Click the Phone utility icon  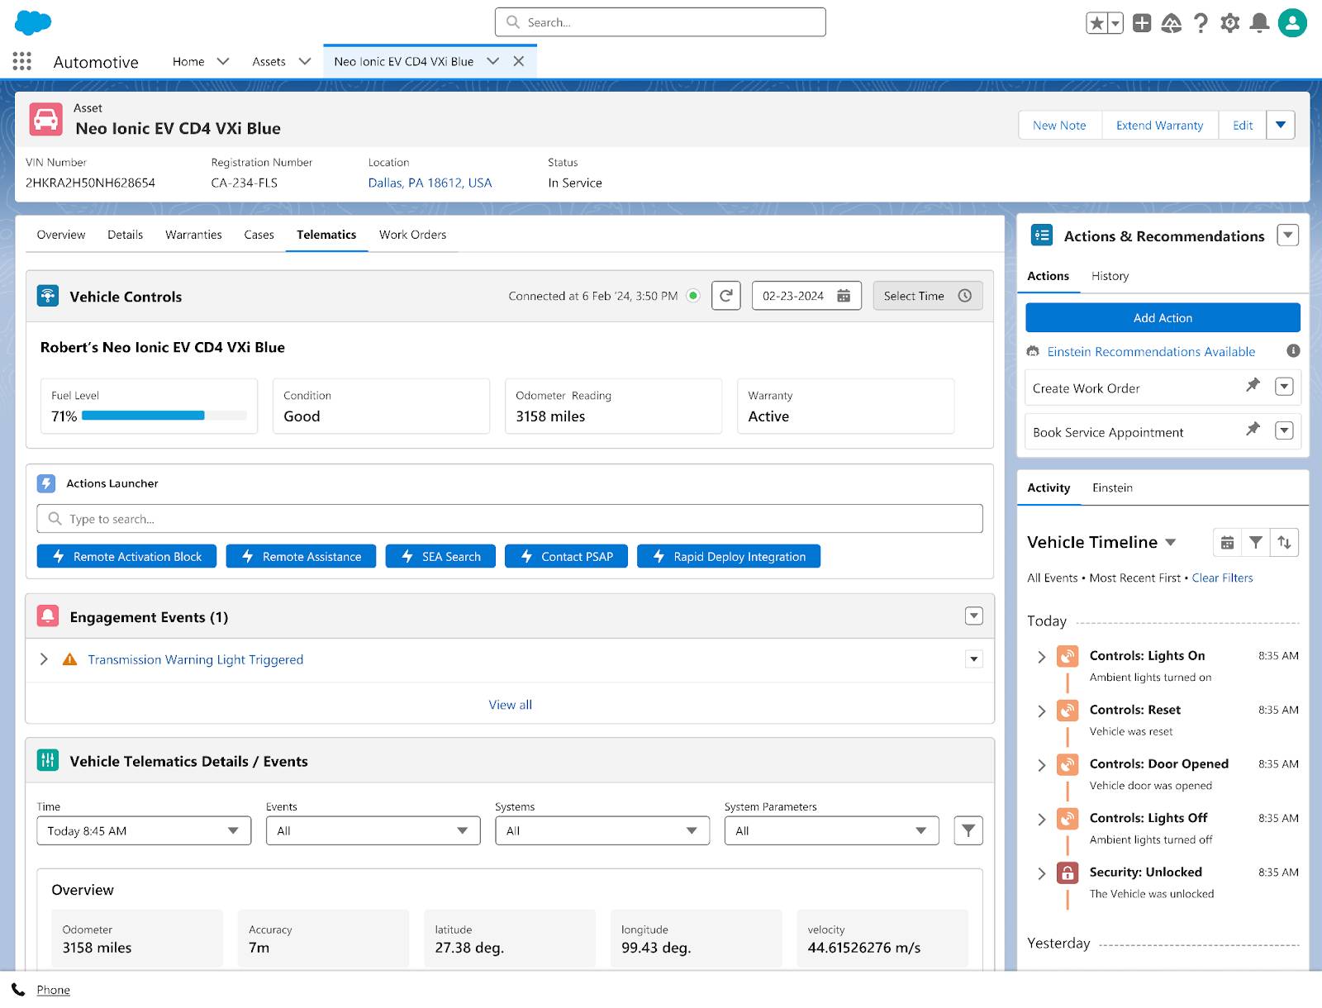click(x=18, y=990)
